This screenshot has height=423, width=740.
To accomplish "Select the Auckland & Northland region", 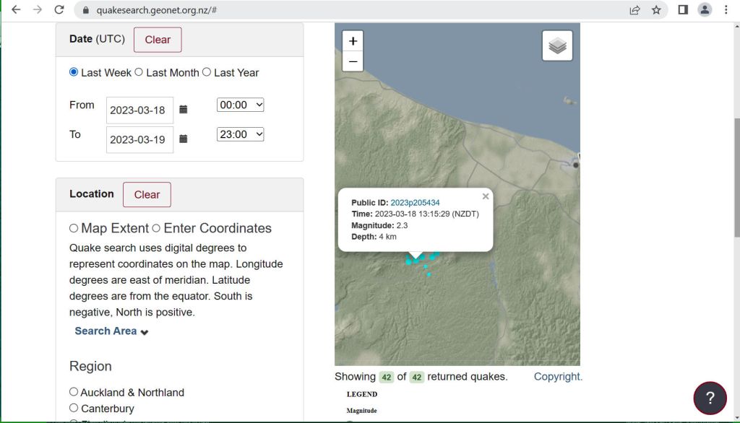I will 74,392.
